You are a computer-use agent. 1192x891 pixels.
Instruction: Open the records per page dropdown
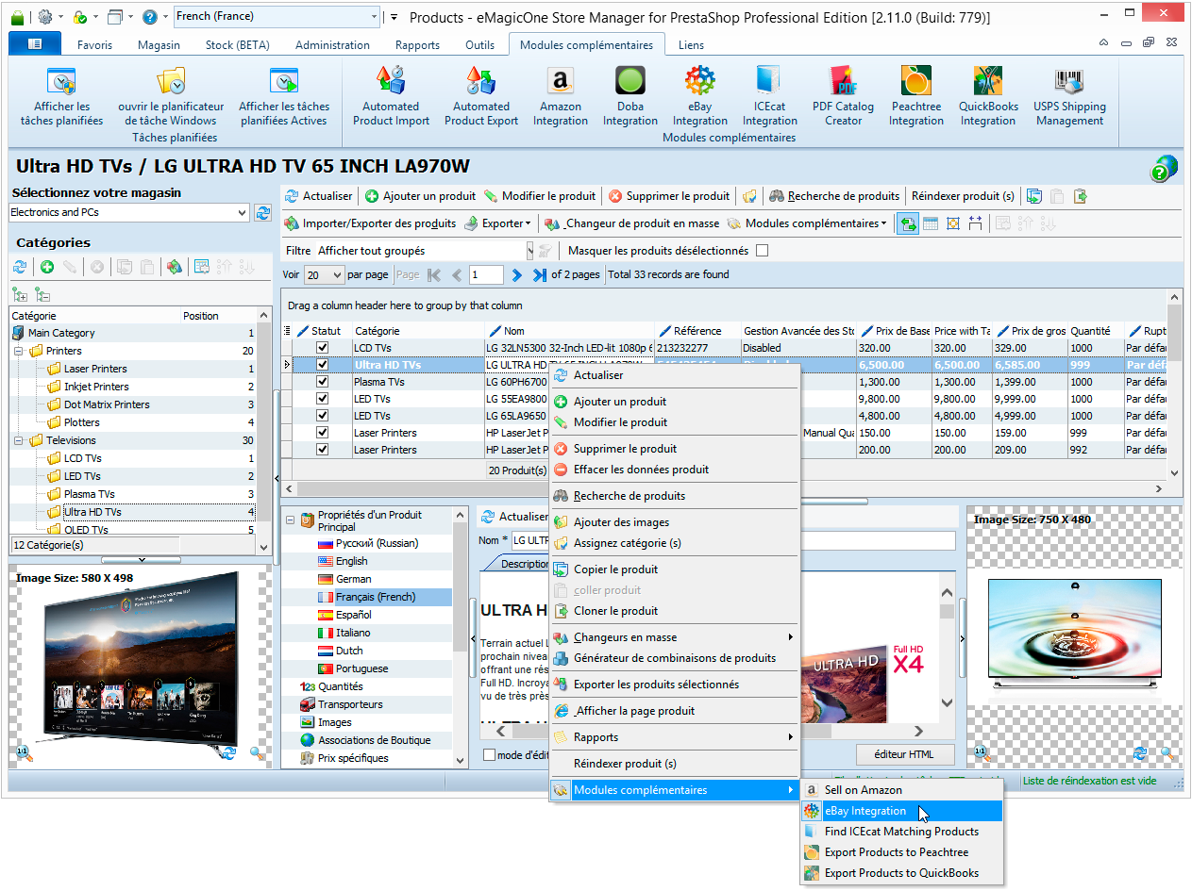click(x=338, y=275)
